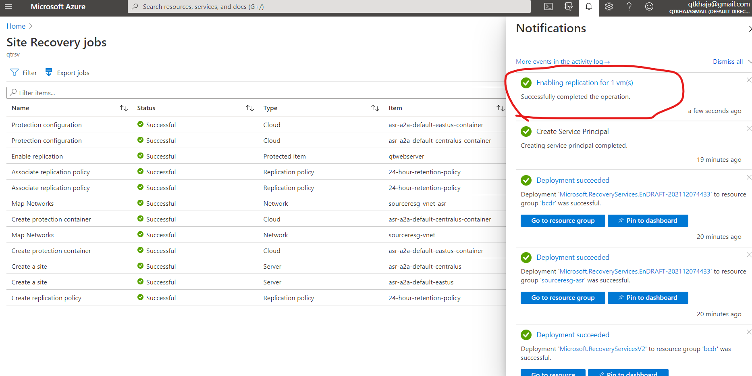Open the Enable replication job row
Viewport: 752px width, 376px height.
(x=256, y=156)
